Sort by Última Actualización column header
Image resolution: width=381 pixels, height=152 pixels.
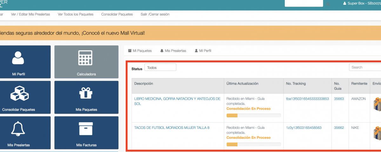tap(254, 86)
